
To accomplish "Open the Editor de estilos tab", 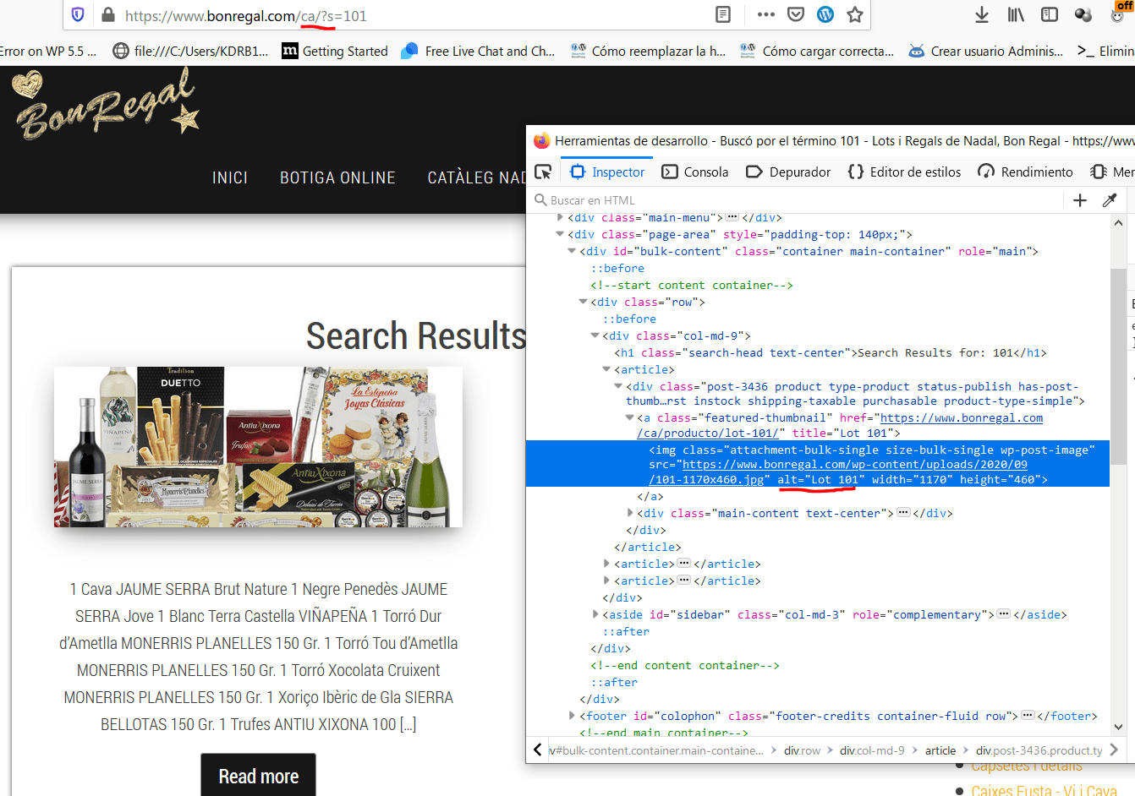I will pos(904,172).
